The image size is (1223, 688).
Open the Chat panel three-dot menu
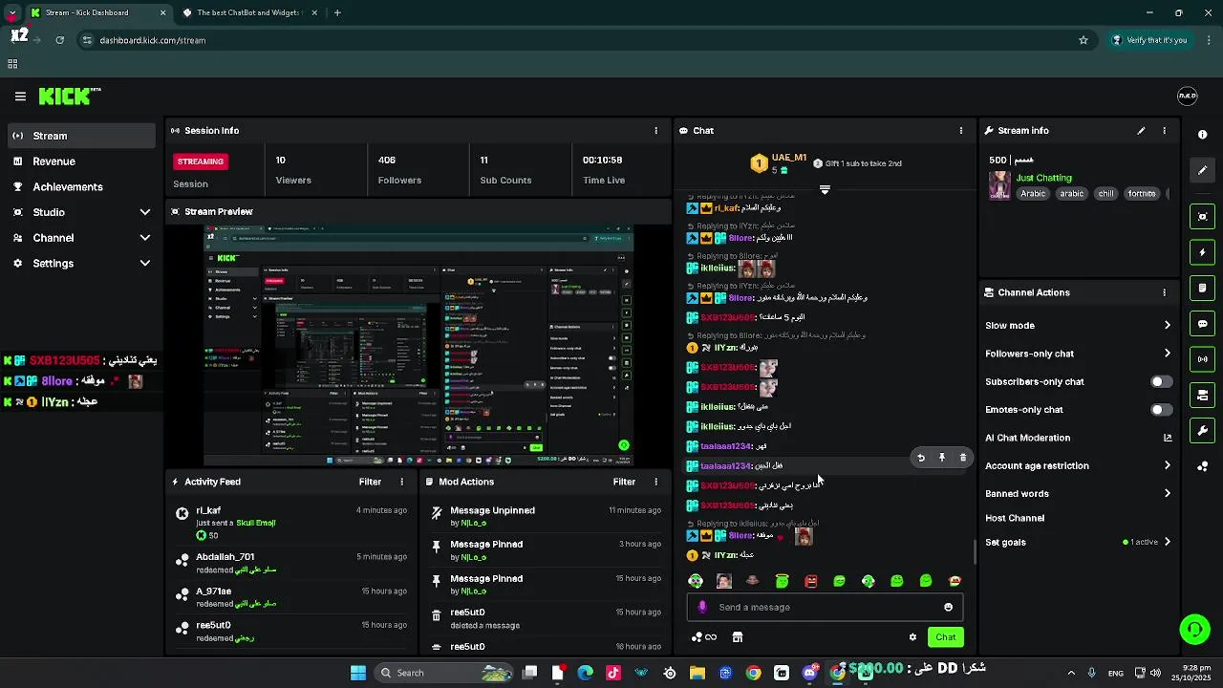coord(961,131)
